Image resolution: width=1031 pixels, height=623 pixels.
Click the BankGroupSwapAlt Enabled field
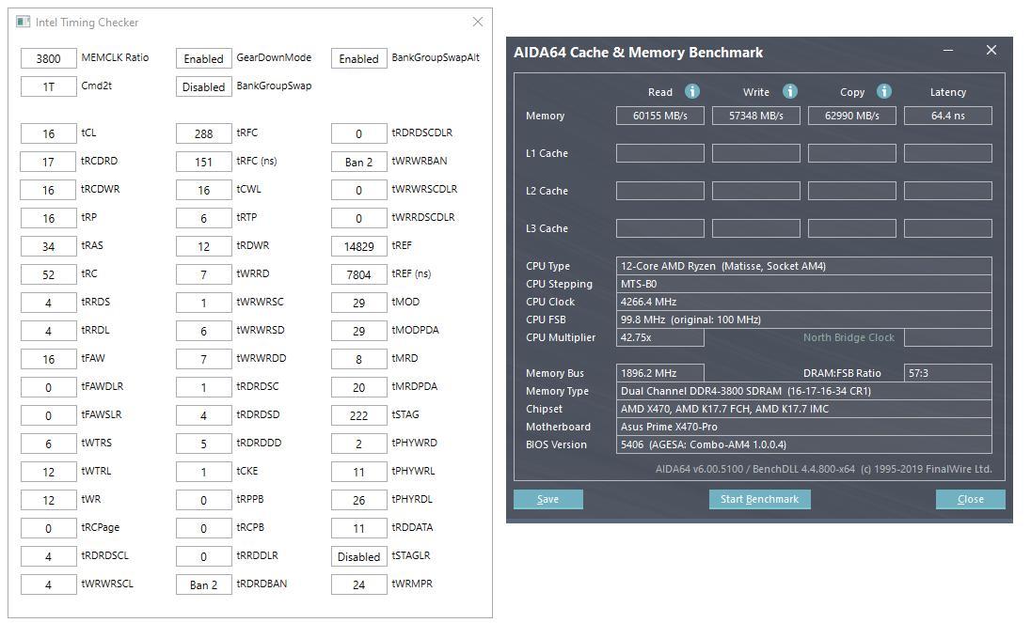[x=358, y=58]
